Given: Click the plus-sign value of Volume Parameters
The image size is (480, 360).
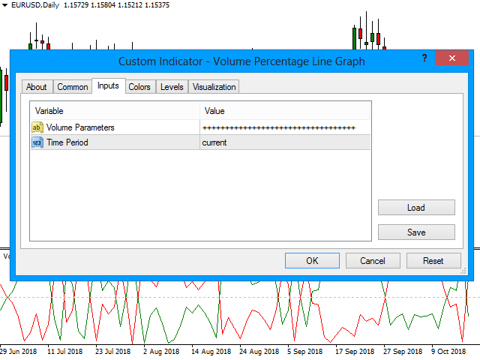Looking at the screenshot, I should (x=279, y=128).
